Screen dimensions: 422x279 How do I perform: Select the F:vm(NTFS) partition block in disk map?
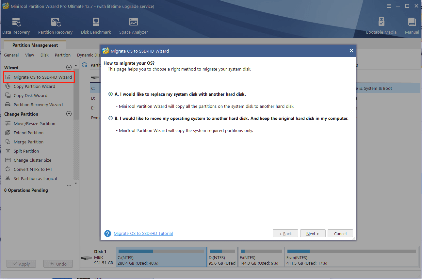tap(351, 257)
